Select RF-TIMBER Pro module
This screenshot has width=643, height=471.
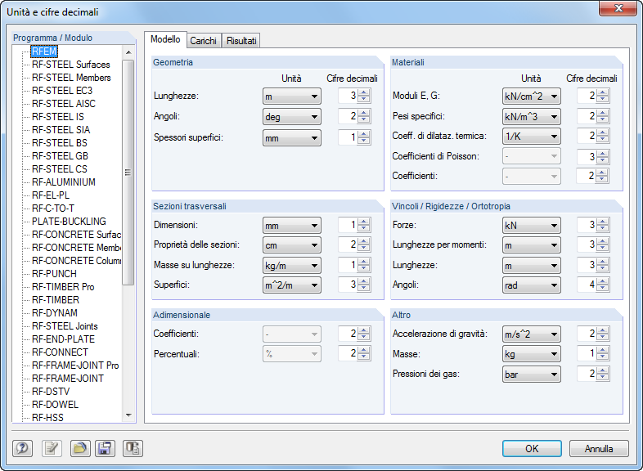63,287
